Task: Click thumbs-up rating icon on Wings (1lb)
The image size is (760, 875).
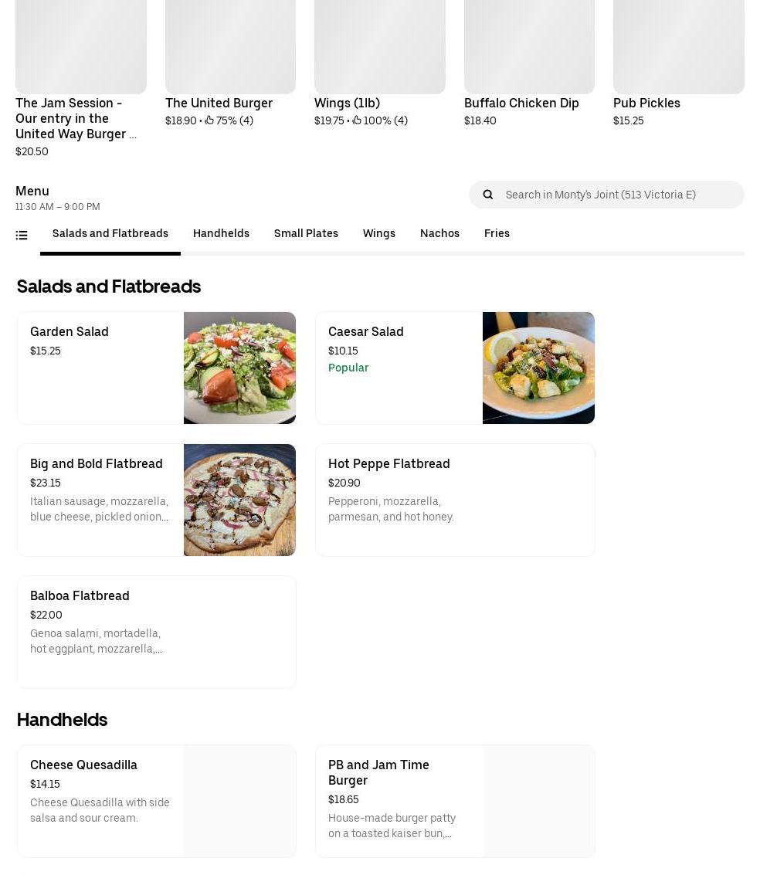Action: click(x=357, y=120)
